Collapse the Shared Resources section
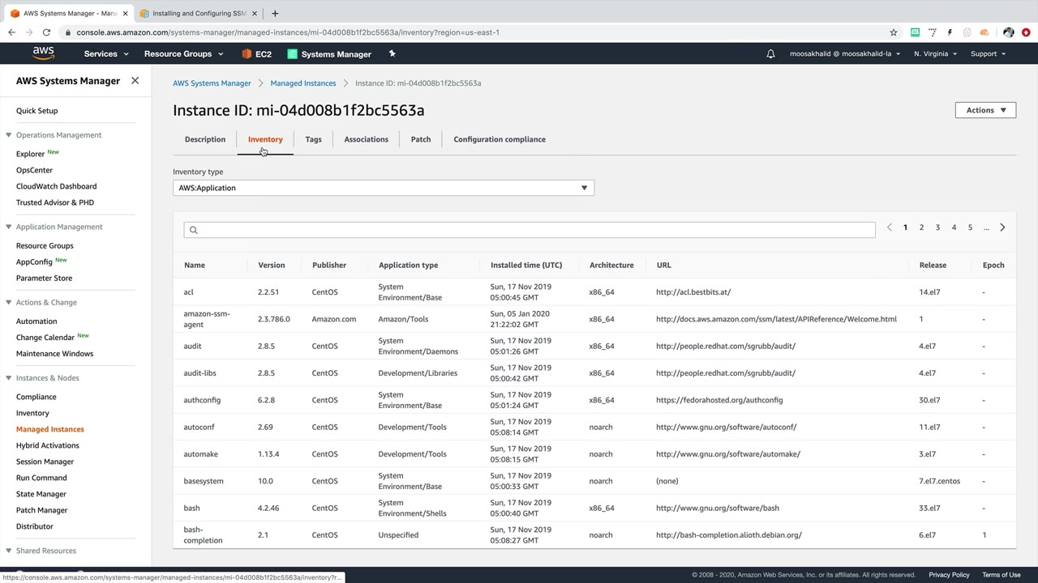Viewport: 1038px width, 583px height. (x=8, y=551)
